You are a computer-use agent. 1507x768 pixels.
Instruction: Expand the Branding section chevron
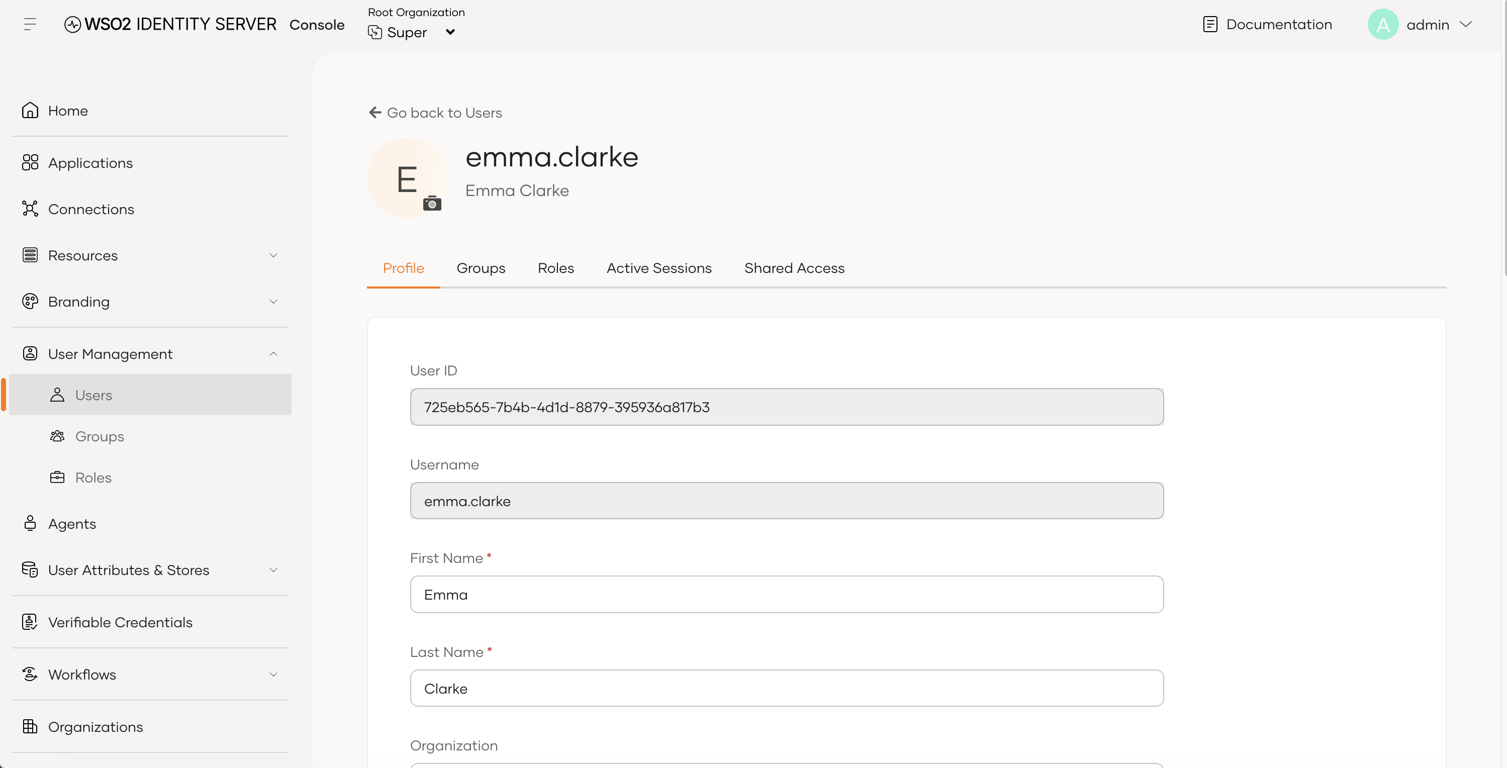pyautogui.click(x=273, y=301)
